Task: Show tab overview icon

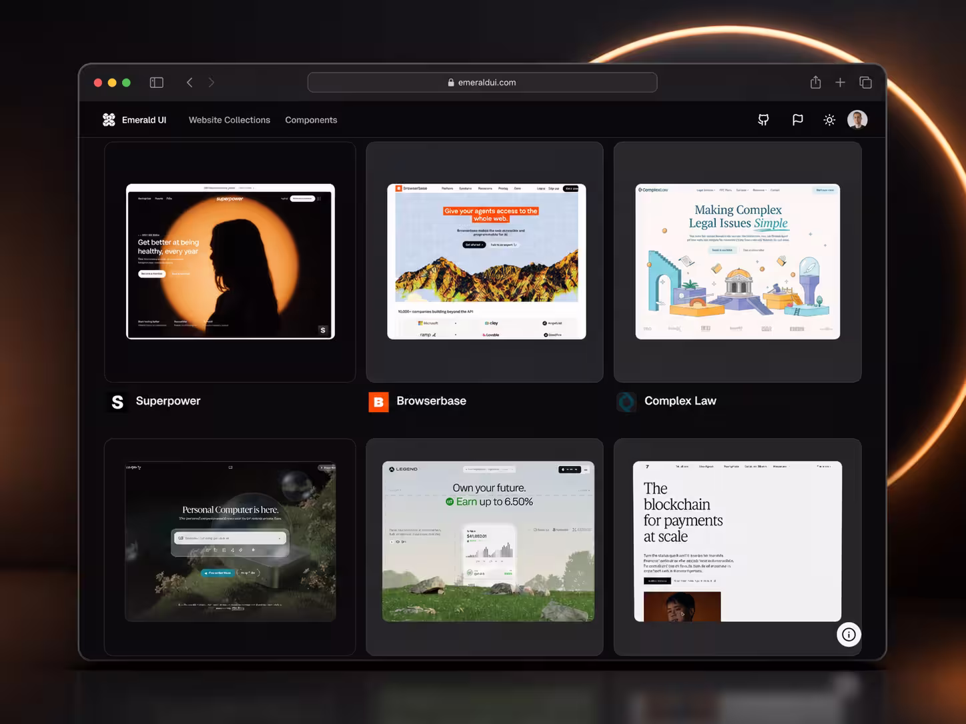Action: point(865,83)
